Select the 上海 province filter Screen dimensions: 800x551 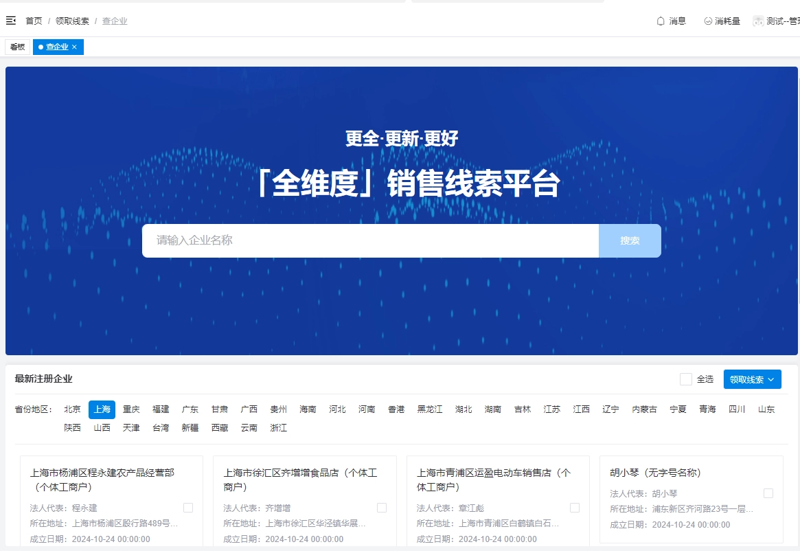pyautogui.click(x=102, y=409)
